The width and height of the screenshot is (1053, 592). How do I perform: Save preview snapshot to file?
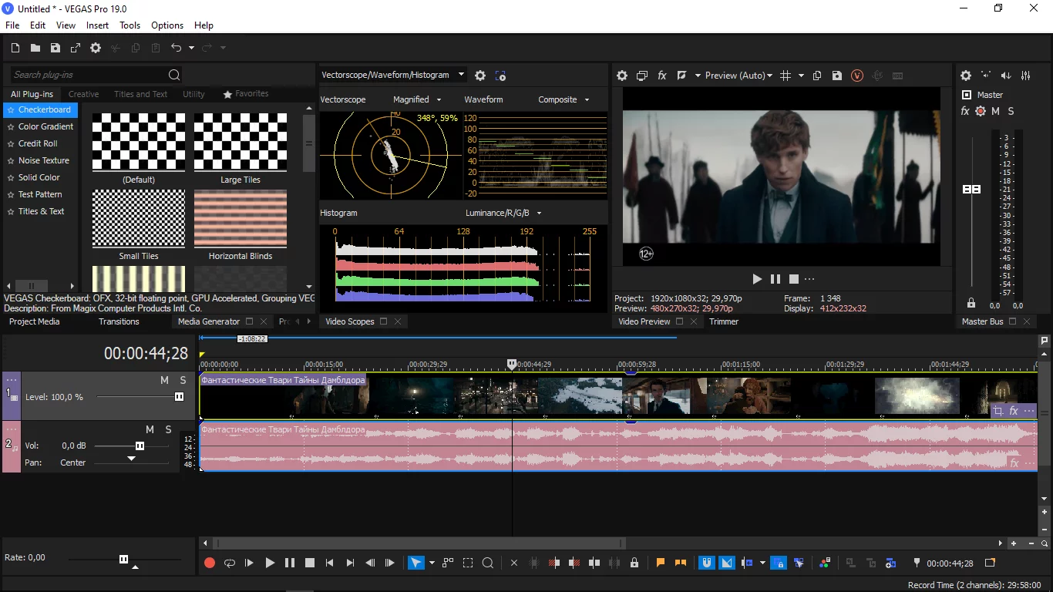pyautogui.click(x=837, y=76)
